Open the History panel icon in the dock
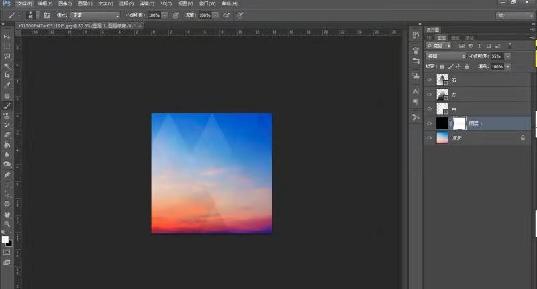 [416, 36]
